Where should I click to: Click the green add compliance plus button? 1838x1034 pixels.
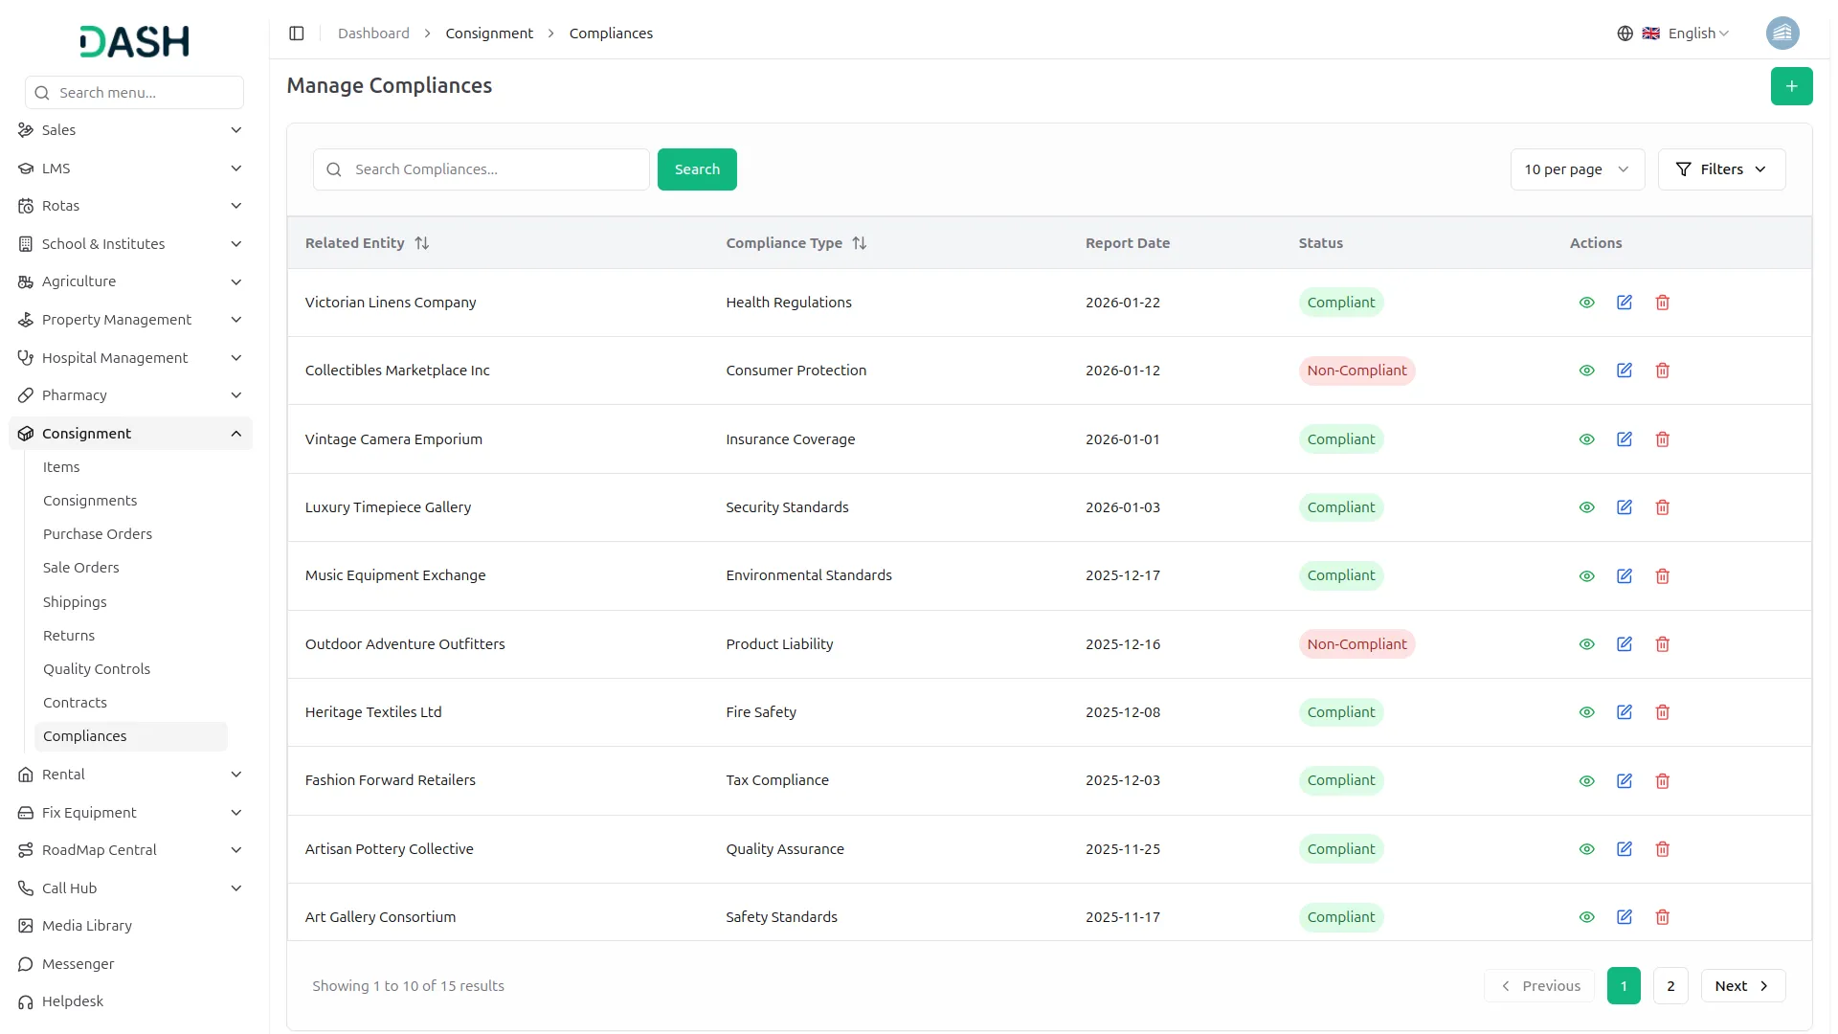tap(1791, 86)
